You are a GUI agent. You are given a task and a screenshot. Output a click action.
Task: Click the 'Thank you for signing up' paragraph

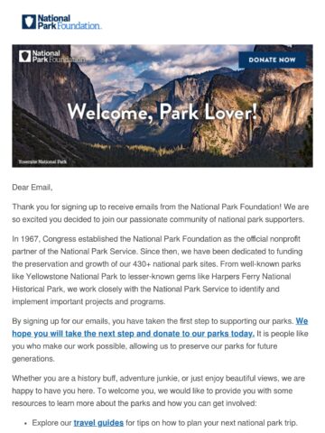[161, 213]
